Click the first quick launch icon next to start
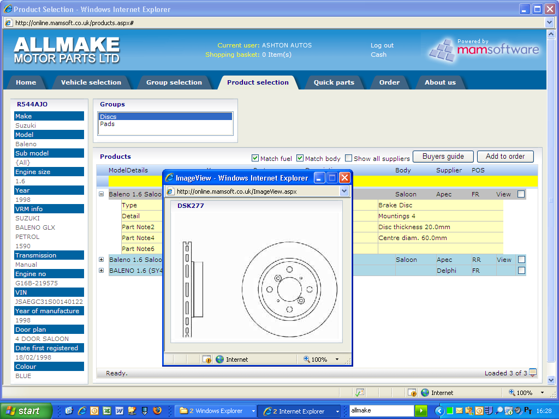Screen dimensions: 559x419 point(69,411)
